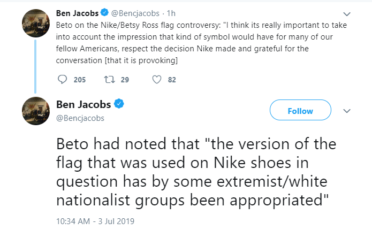Open the chevron menu next to Follow

pyautogui.click(x=347, y=111)
